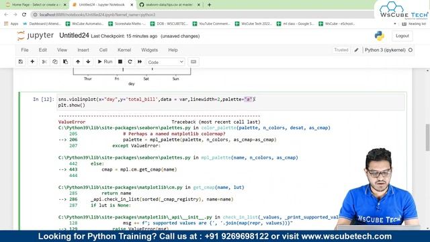The height and width of the screenshot is (242, 430).
Task: Paste cells below icon
Action: [66, 62]
